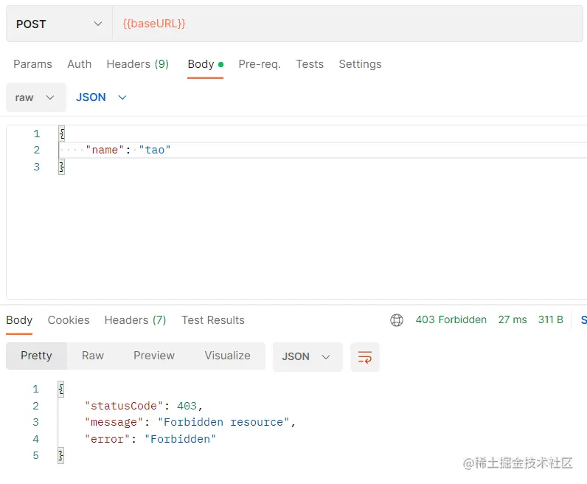Switch to the Params tab
587x484 pixels.
pos(32,64)
